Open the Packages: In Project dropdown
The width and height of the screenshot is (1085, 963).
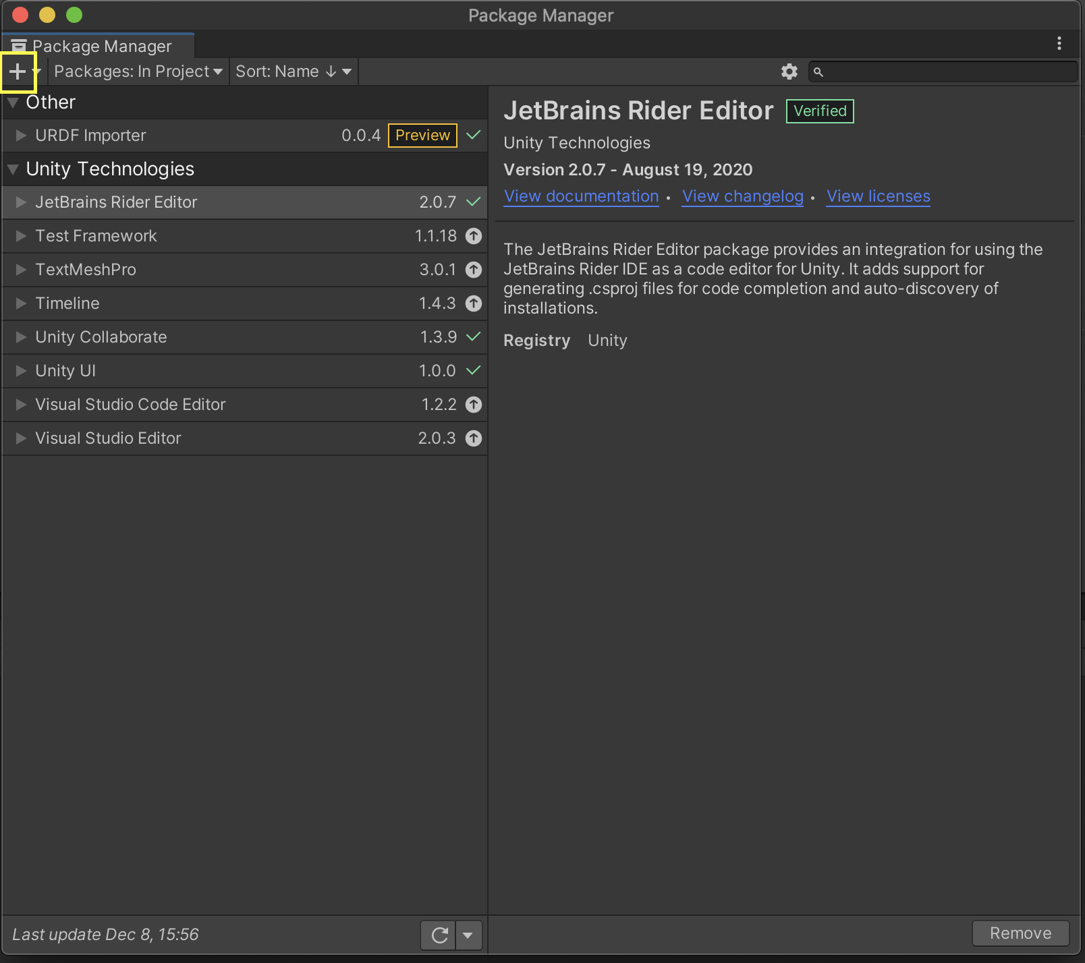click(138, 71)
